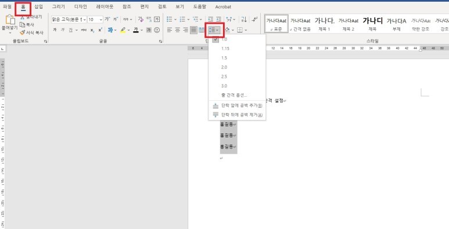Toggle distributed alignment button
The image size is (449, 229).
click(202, 30)
